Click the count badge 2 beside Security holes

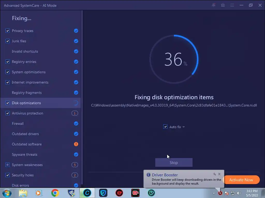pos(75,175)
